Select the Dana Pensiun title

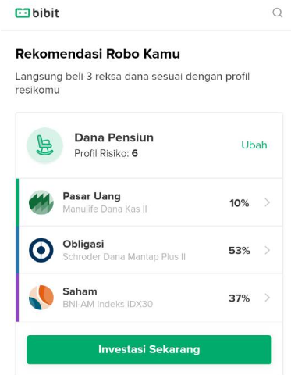click(114, 137)
